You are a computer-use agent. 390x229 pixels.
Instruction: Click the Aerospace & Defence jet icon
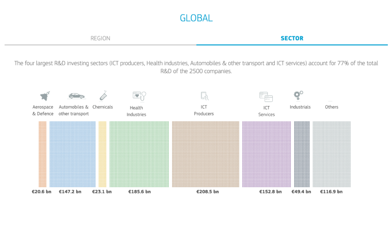(x=44, y=96)
